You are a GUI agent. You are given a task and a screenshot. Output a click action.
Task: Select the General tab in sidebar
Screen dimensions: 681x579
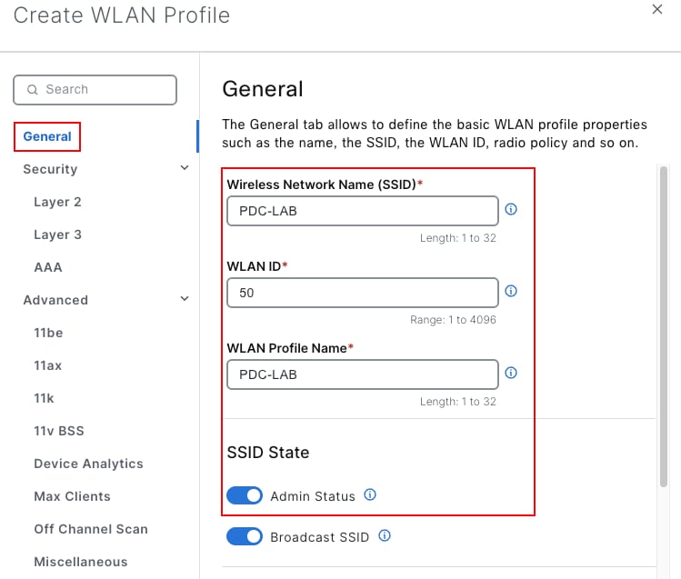click(47, 136)
